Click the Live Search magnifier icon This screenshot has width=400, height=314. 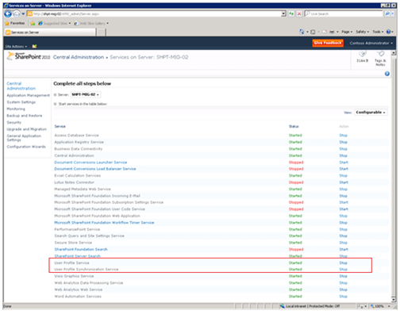(x=387, y=13)
